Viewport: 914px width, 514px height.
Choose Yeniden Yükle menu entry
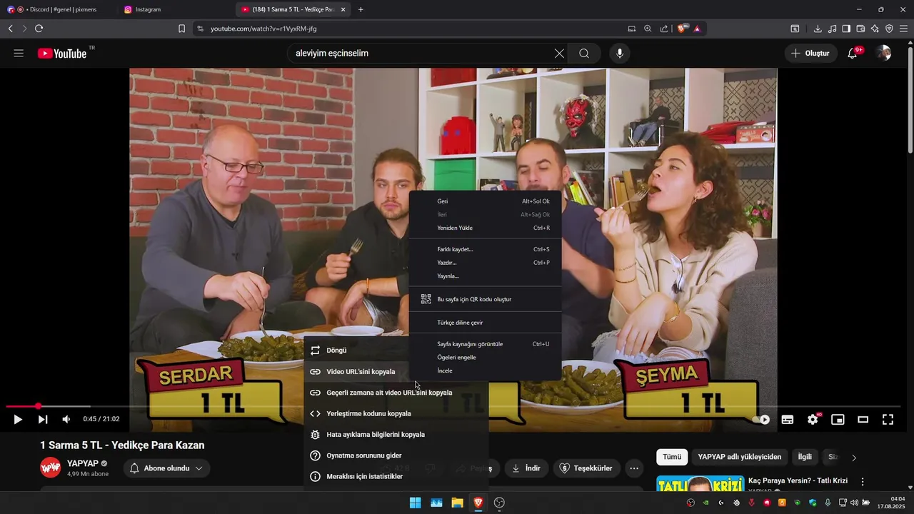click(486, 228)
